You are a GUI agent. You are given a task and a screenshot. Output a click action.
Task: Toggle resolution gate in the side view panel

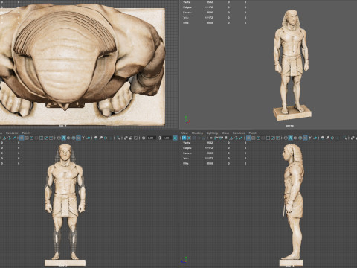click(x=258, y=138)
